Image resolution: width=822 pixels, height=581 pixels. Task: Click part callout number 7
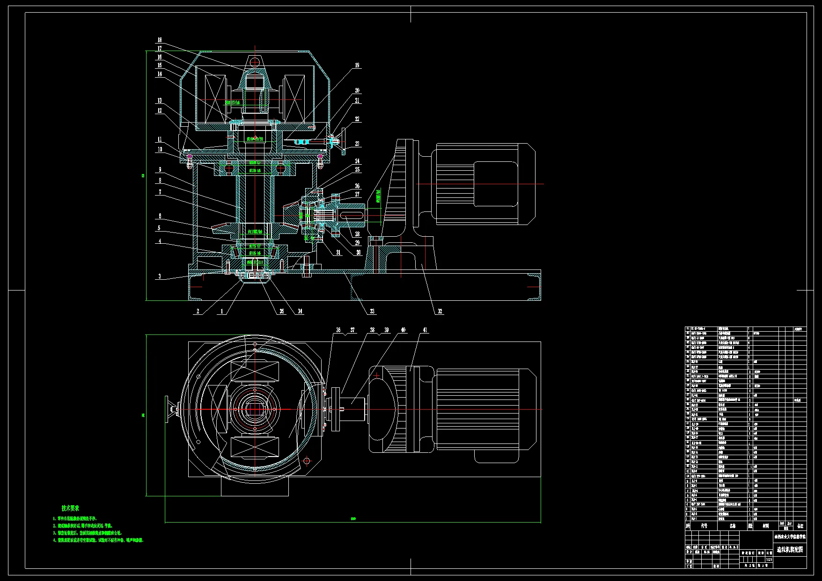tap(160, 192)
